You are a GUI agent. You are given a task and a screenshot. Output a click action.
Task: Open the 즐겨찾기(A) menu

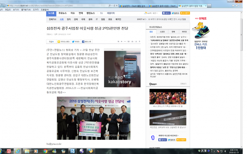[26, 10]
